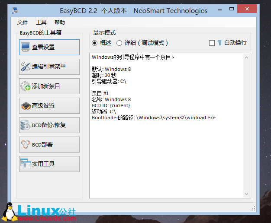Click 'Windows的引导程序中有一个条目' text line
The height and width of the screenshot is (223, 271).
133,57
